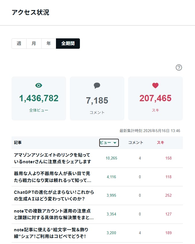Viewport: 195px width, 244px height.
Task: Click the コメント label in summary card
Action: point(97,112)
